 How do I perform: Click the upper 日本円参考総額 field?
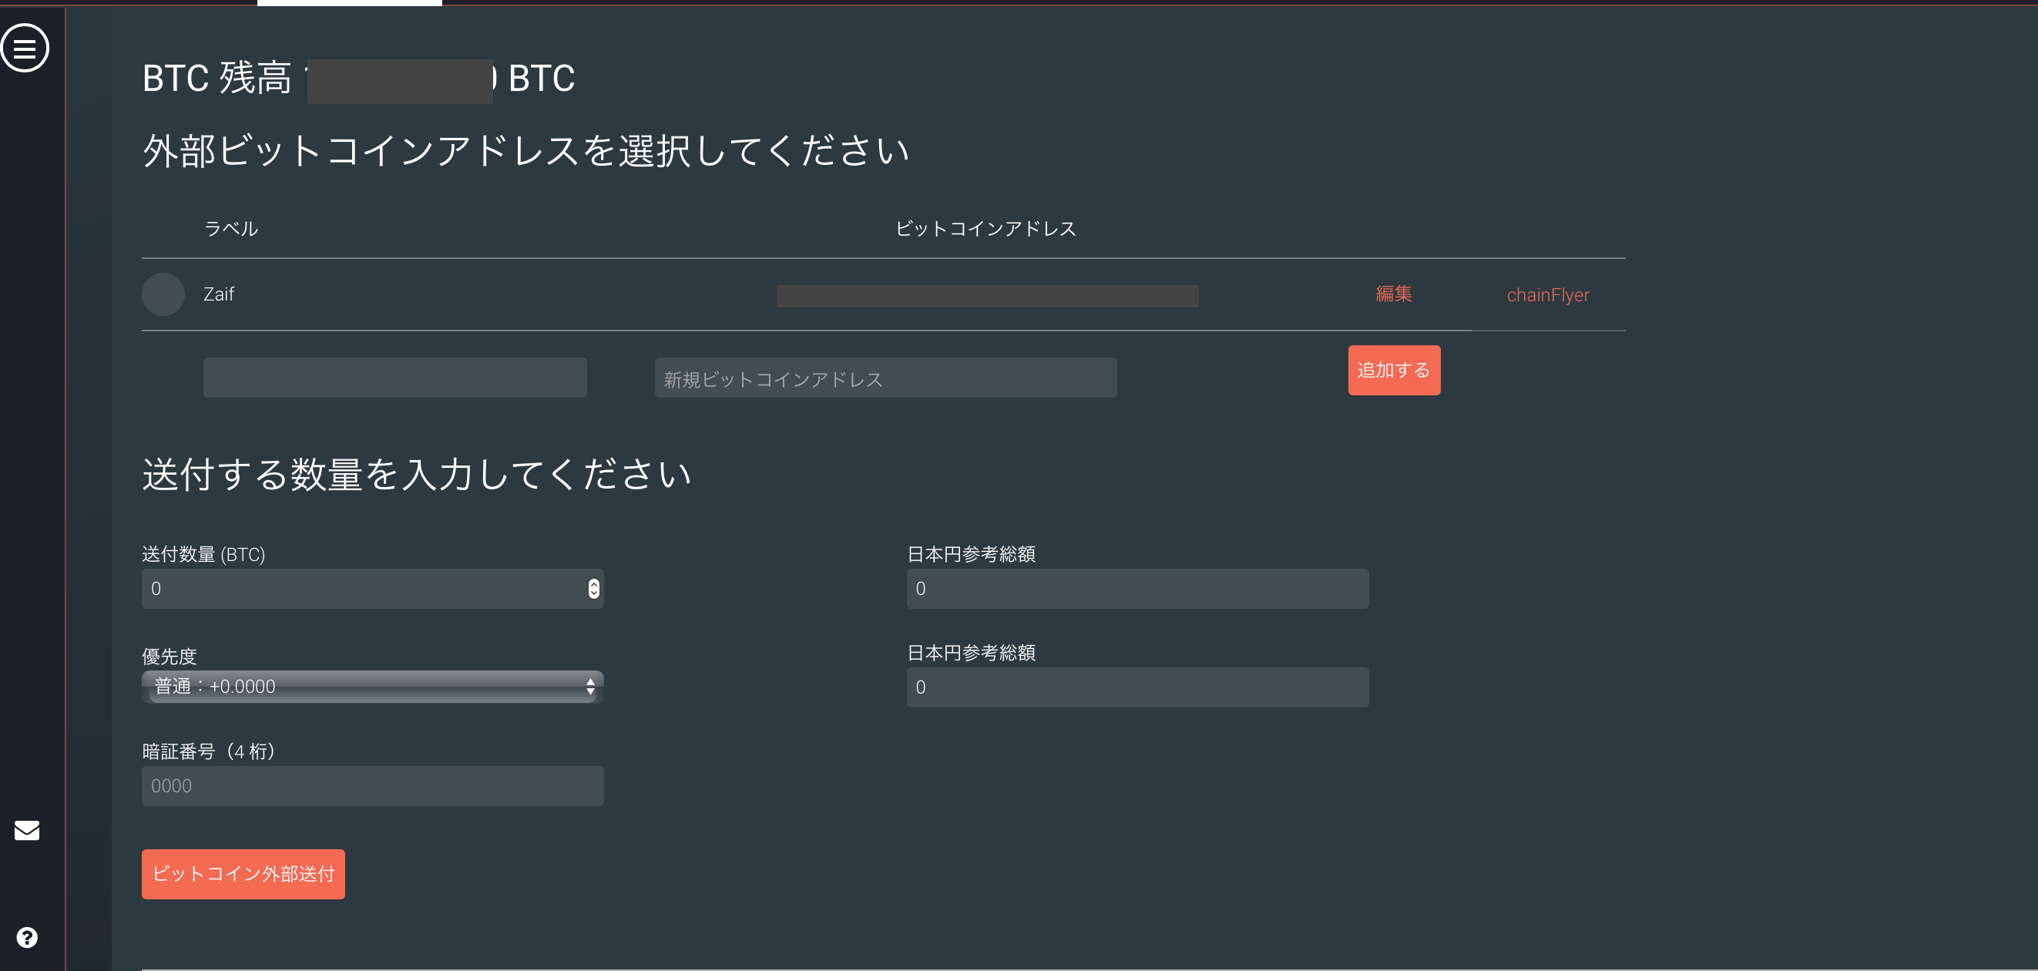click(x=1137, y=588)
